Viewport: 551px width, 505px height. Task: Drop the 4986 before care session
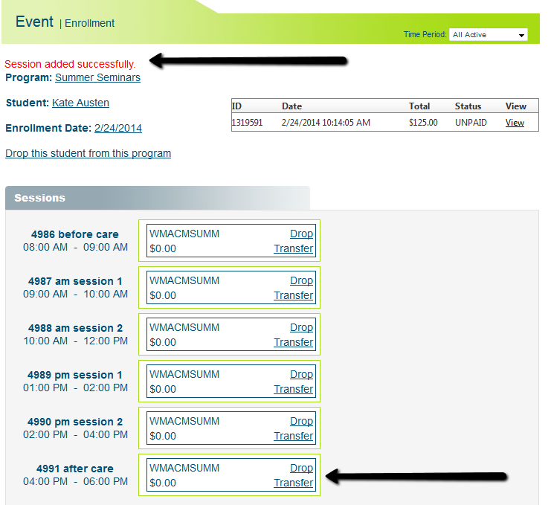[301, 234]
